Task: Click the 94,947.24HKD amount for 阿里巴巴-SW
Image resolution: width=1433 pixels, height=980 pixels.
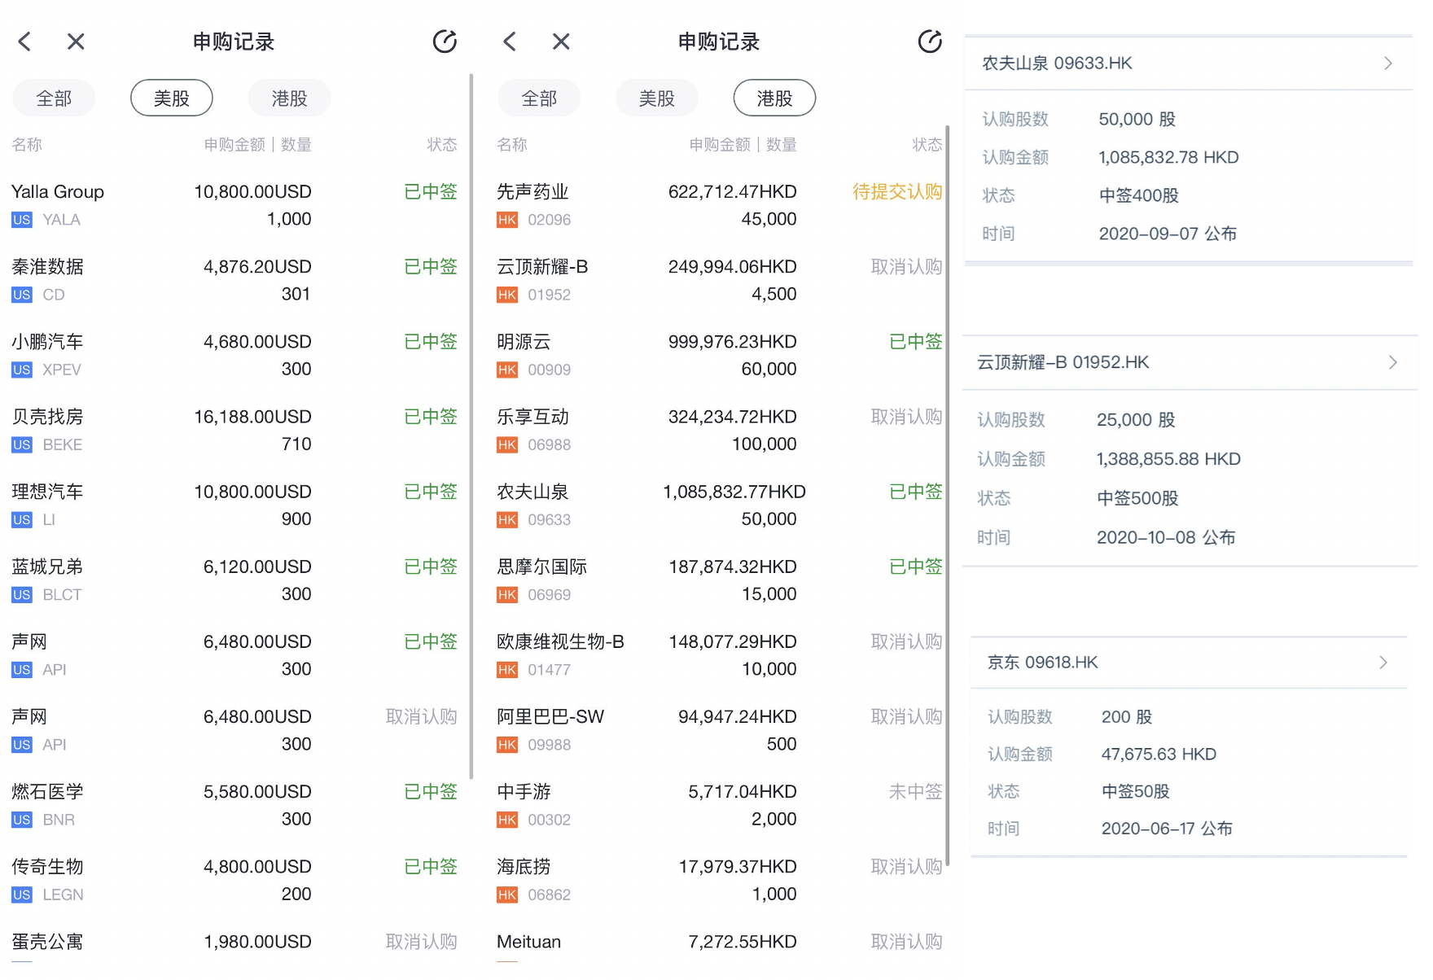Action: click(738, 717)
